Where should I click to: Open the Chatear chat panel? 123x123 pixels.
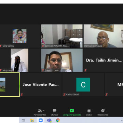[54, 112]
